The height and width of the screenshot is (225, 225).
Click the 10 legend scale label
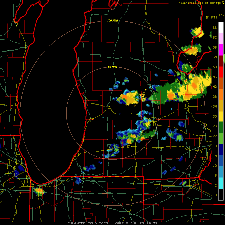click(215, 165)
